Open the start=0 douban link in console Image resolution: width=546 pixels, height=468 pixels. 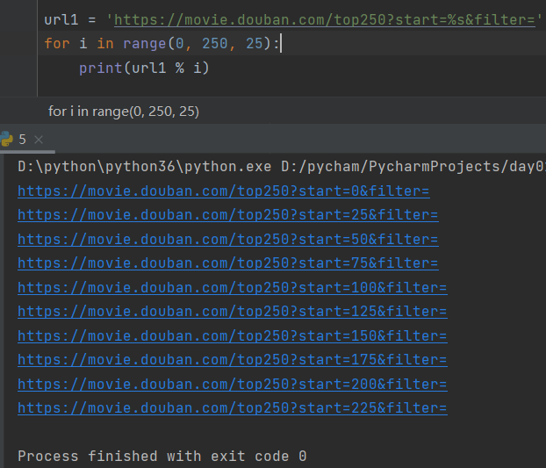click(x=224, y=191)
